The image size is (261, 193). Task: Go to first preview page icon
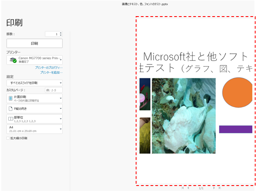(182, 188)
